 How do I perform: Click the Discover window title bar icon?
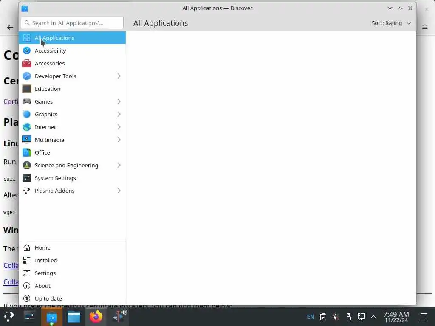pyautogui.click(x=25, y=8)
